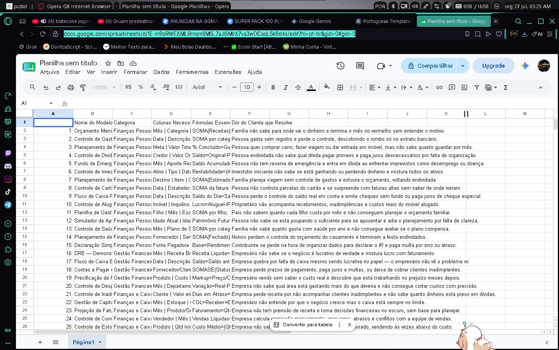Open the 100% zoom dropdown
The width and height of the screenshot is (559, 350).
coord(104,87)
